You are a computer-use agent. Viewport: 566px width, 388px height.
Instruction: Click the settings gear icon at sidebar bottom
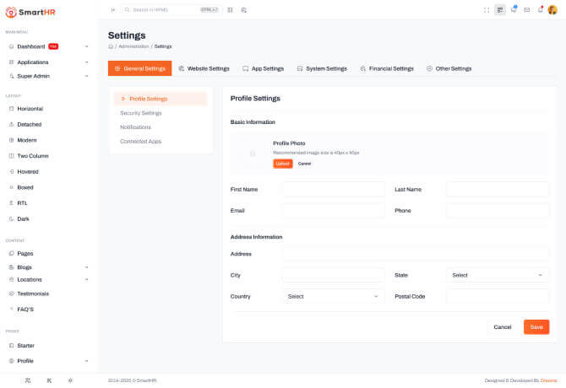tap(70, 380)
